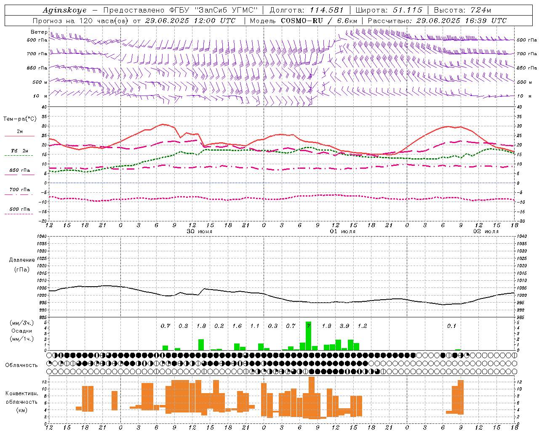Click the precipitation value "0.2"
This screenshot has height=431, width=539.
(x=219, y=326)
